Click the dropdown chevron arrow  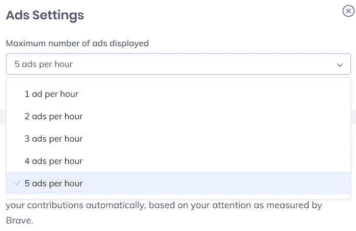(340, 64)
